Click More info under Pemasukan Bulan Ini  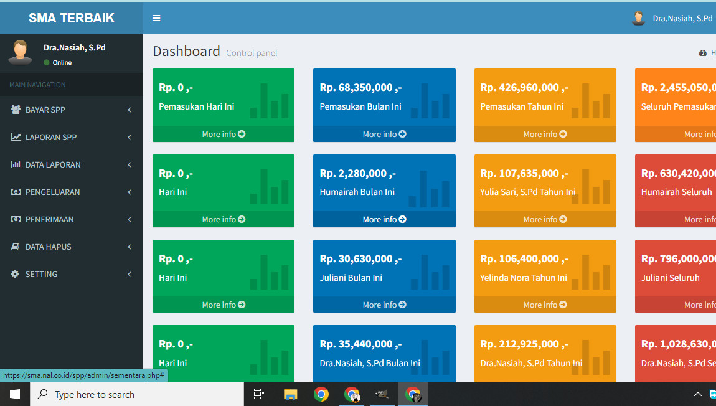pos(384,134)
